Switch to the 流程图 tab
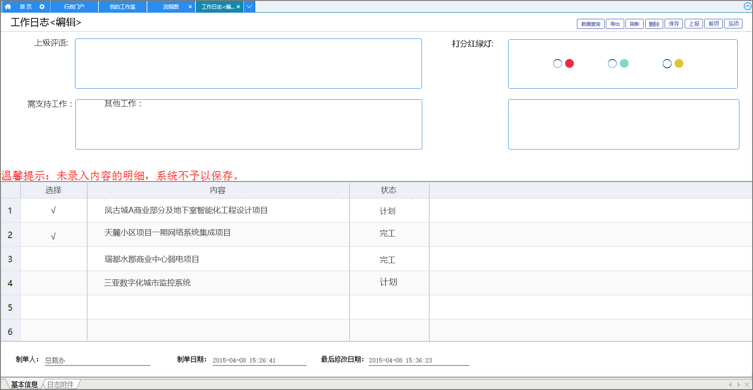Image resolution: width=753 pixels, height=390 pixels. coord(170,7)
